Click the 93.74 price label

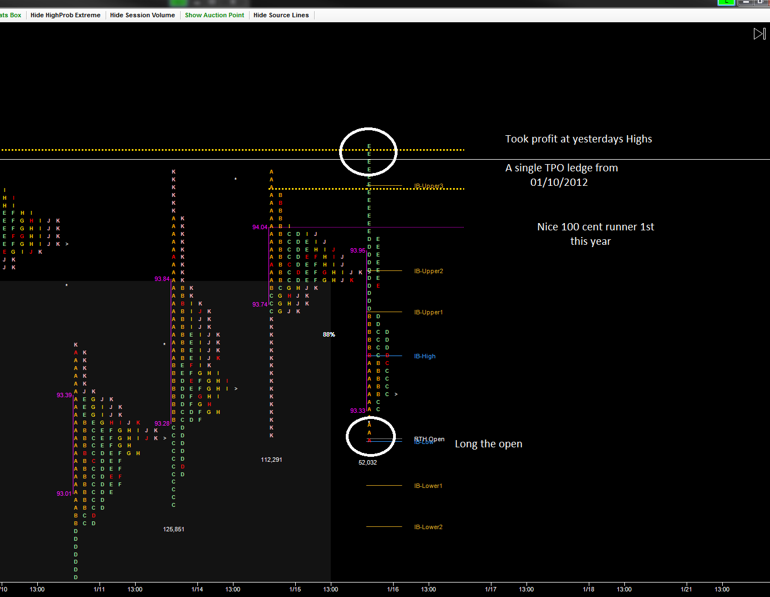(260, 304)
